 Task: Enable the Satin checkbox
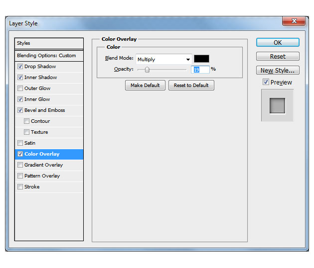[20, 143]
